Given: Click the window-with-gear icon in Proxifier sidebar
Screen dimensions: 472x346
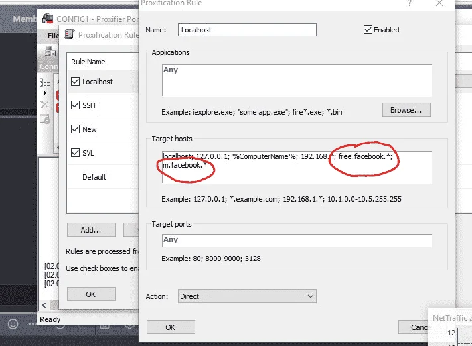Looking at the screenshot, I should point(45,119).
